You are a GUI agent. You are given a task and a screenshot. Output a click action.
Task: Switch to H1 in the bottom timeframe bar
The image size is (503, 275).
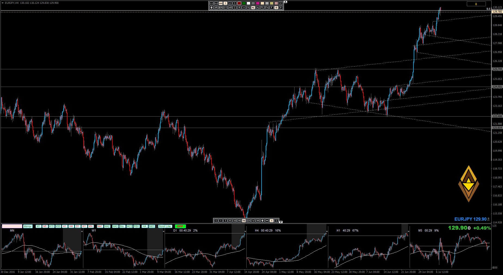click(x=239, y=221)
